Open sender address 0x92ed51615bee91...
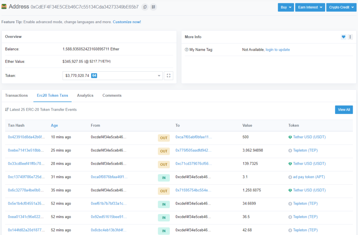The width and height of the screenshot is (358, 235). (x=109, y=216)
